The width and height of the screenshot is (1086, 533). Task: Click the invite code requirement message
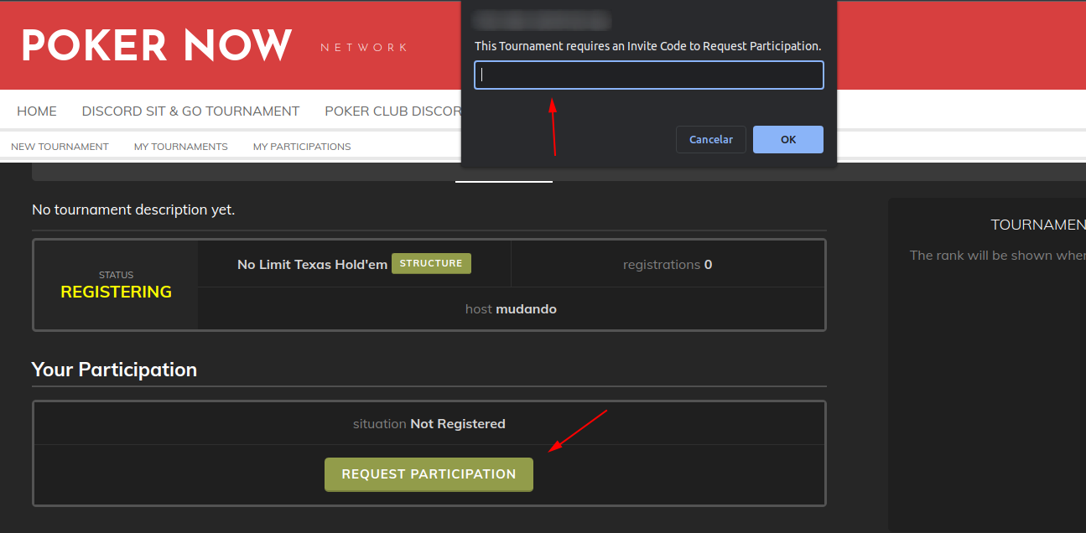(647, 46)
